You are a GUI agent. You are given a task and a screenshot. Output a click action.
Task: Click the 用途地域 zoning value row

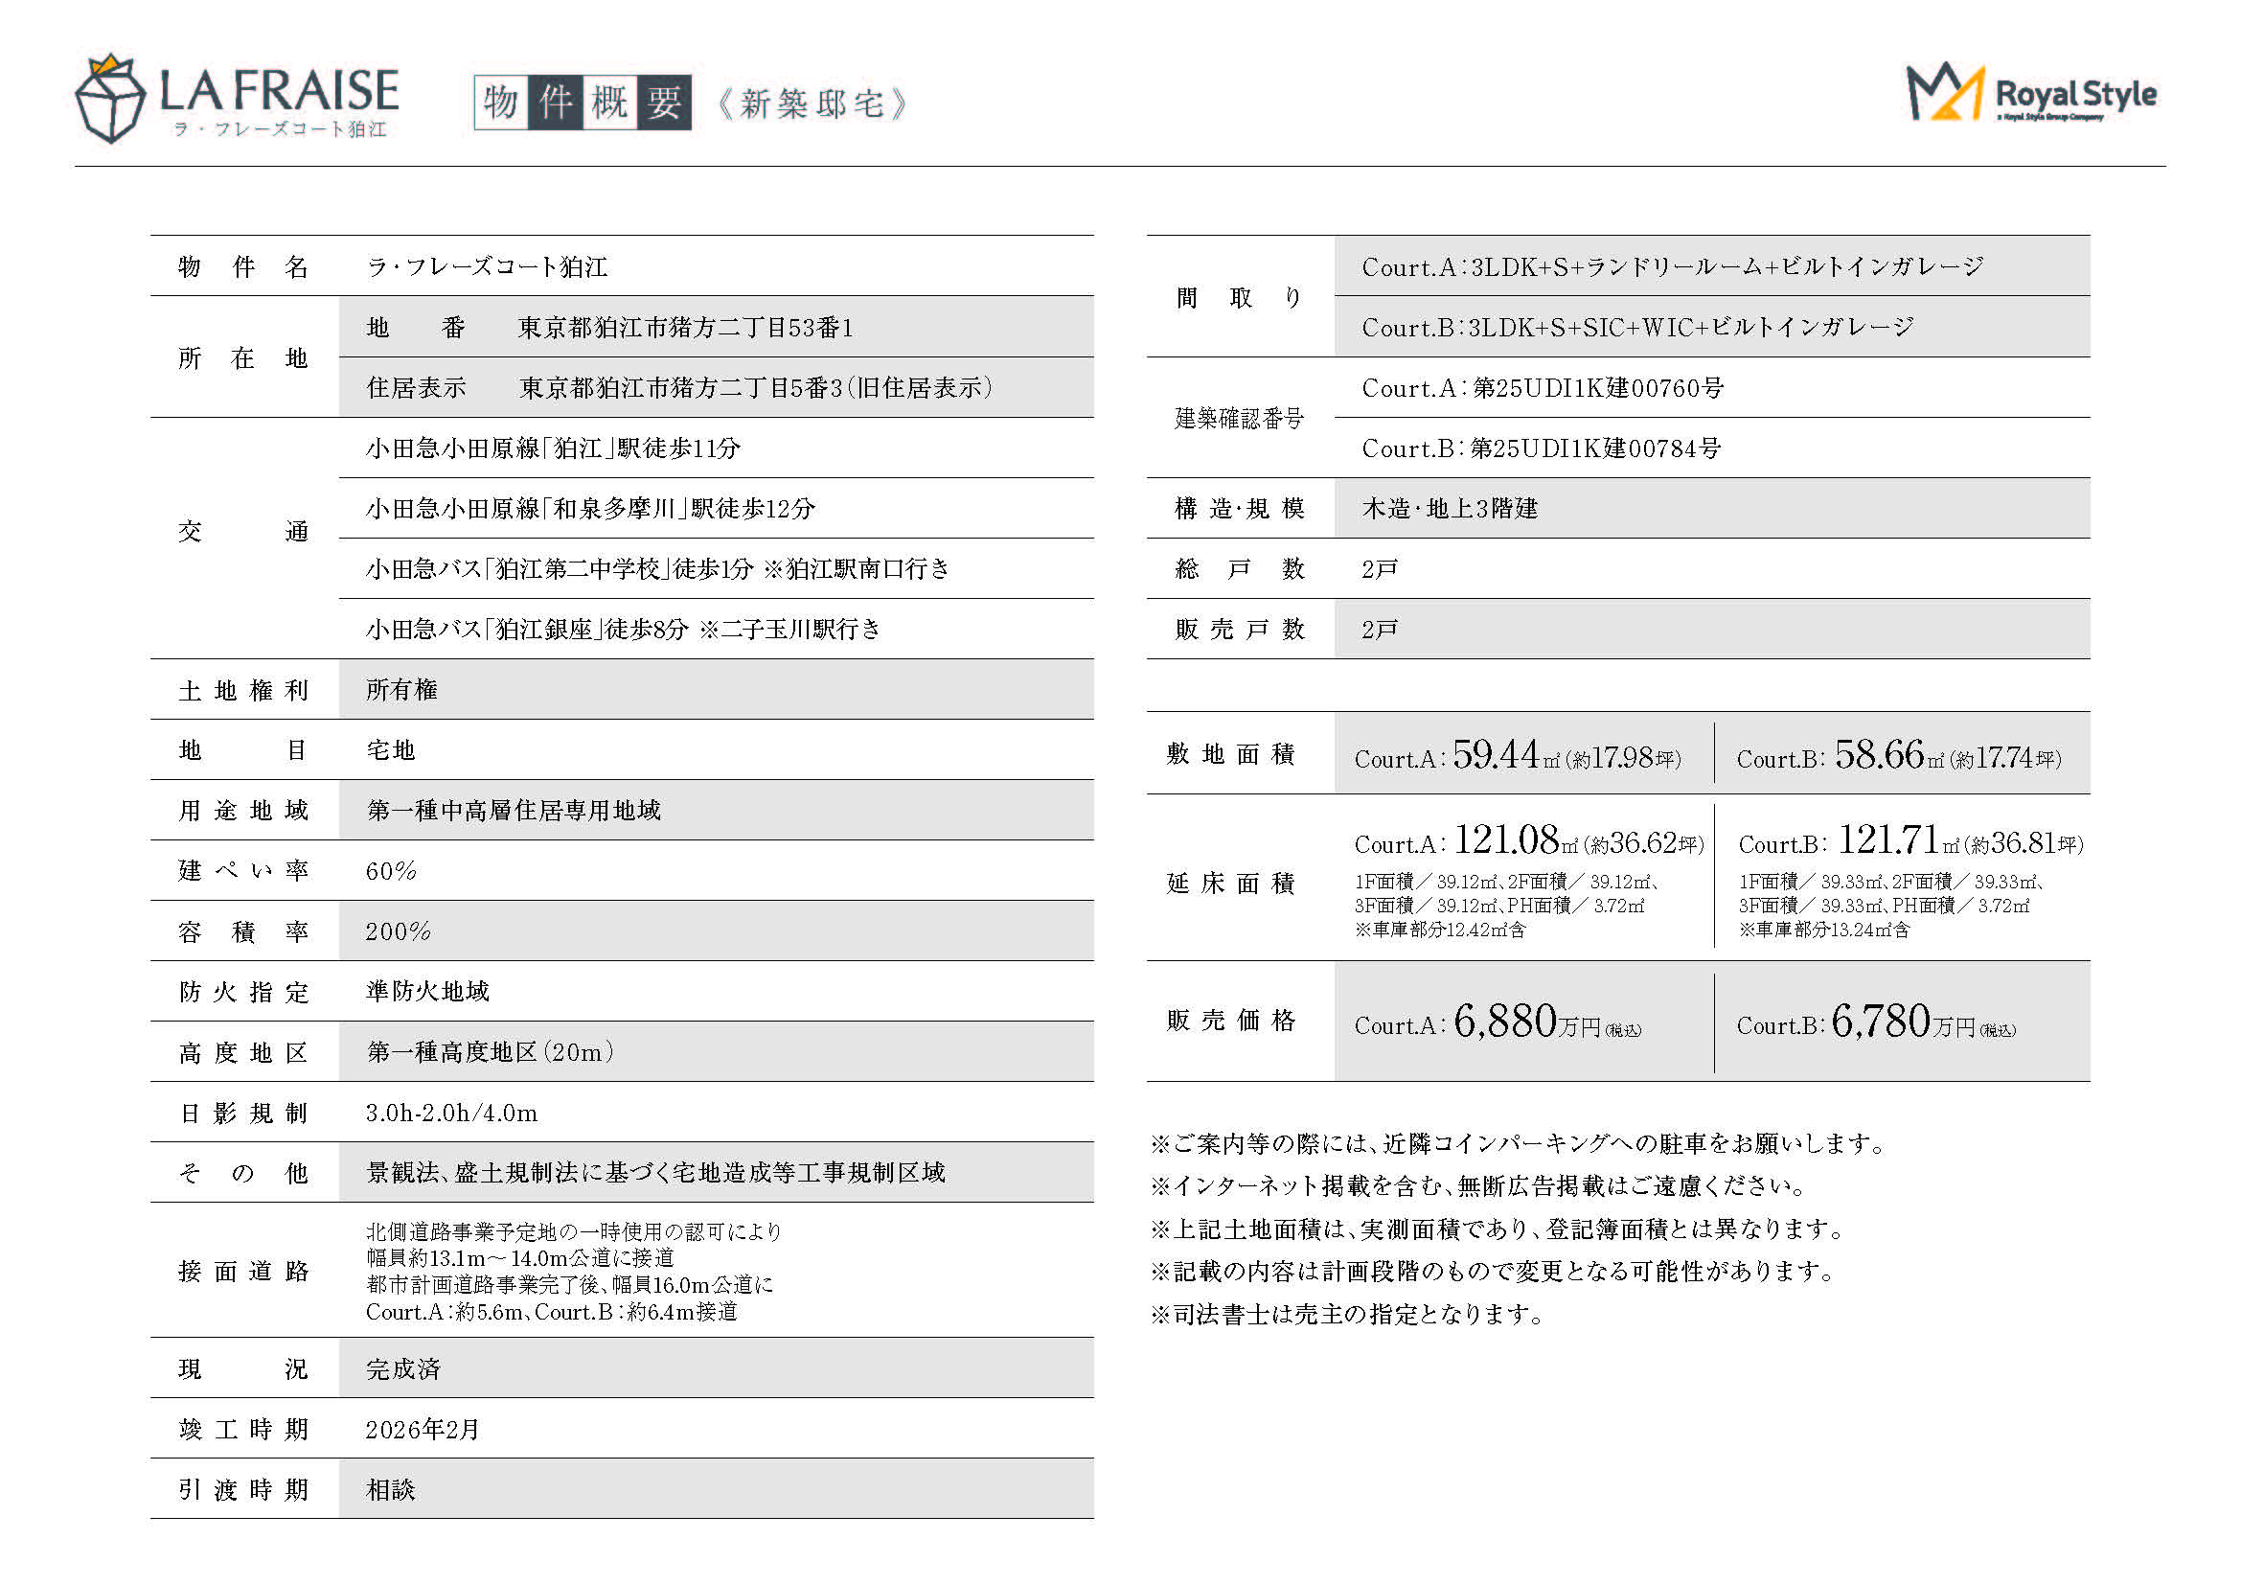[514, 811]
